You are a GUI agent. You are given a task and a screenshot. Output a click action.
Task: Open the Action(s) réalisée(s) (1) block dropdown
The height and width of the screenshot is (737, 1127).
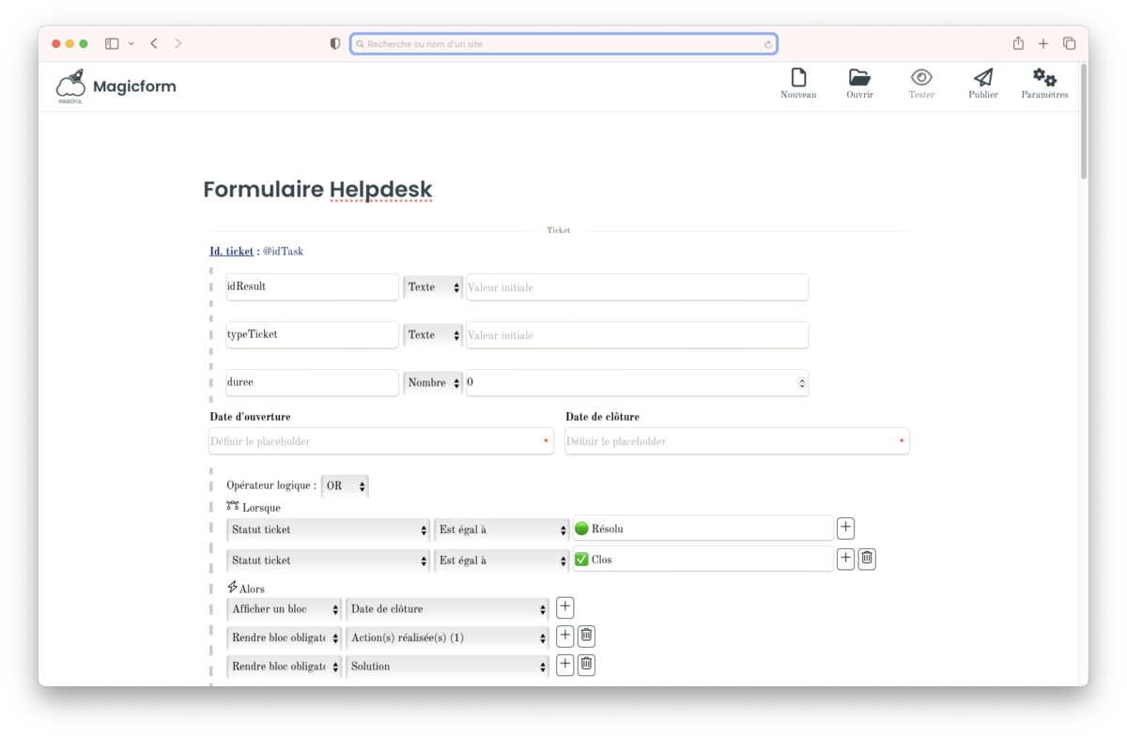[447, 637]
